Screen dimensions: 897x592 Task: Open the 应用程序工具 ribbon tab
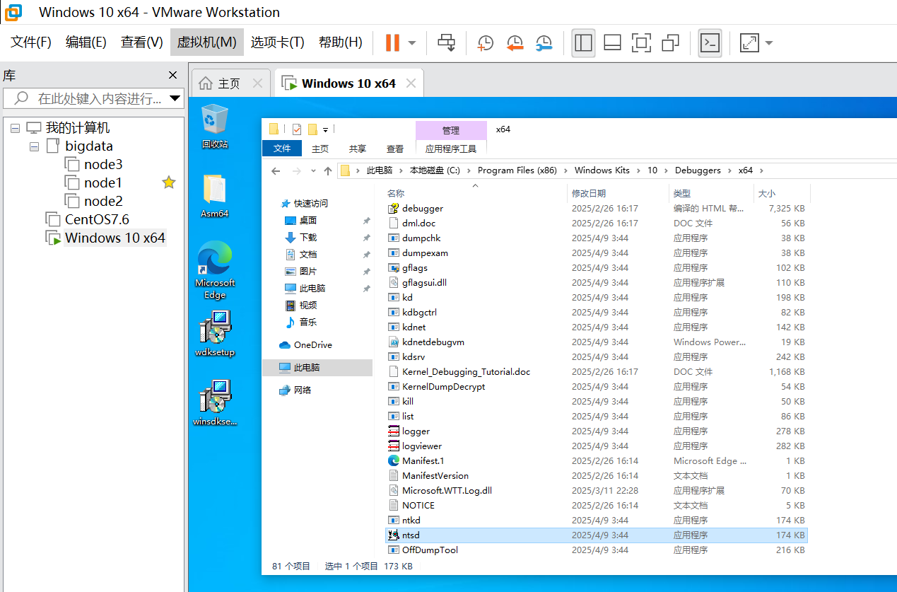451,149
